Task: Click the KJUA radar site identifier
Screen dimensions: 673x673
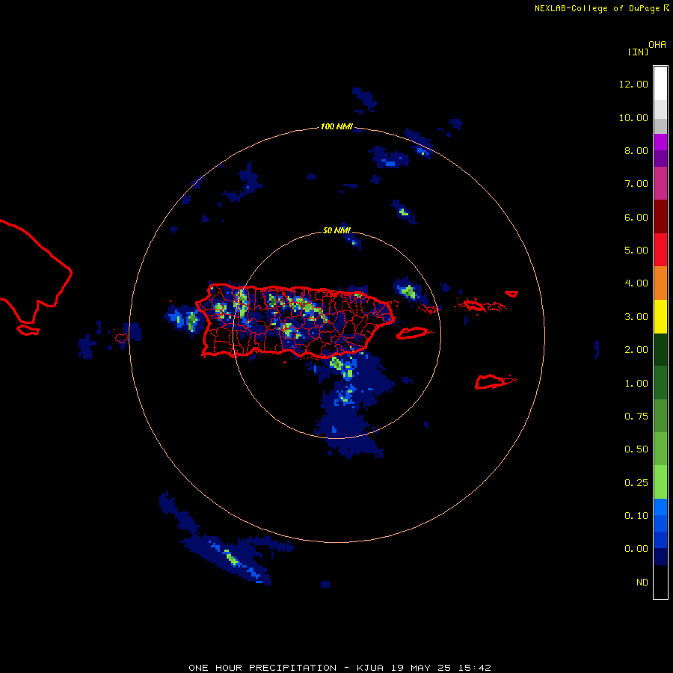Action: 370,668
